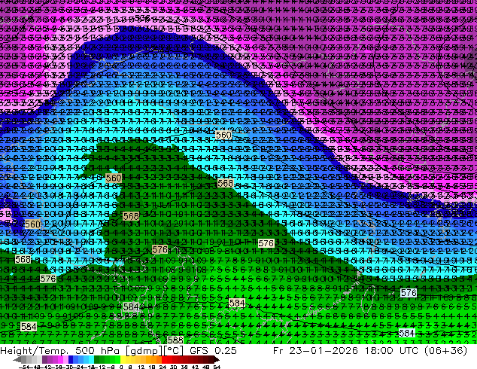Screen dimensions: 477x369
Task: Click the 'Fr' weekday text
Action: pyautogui.click(x=278, y=351)
